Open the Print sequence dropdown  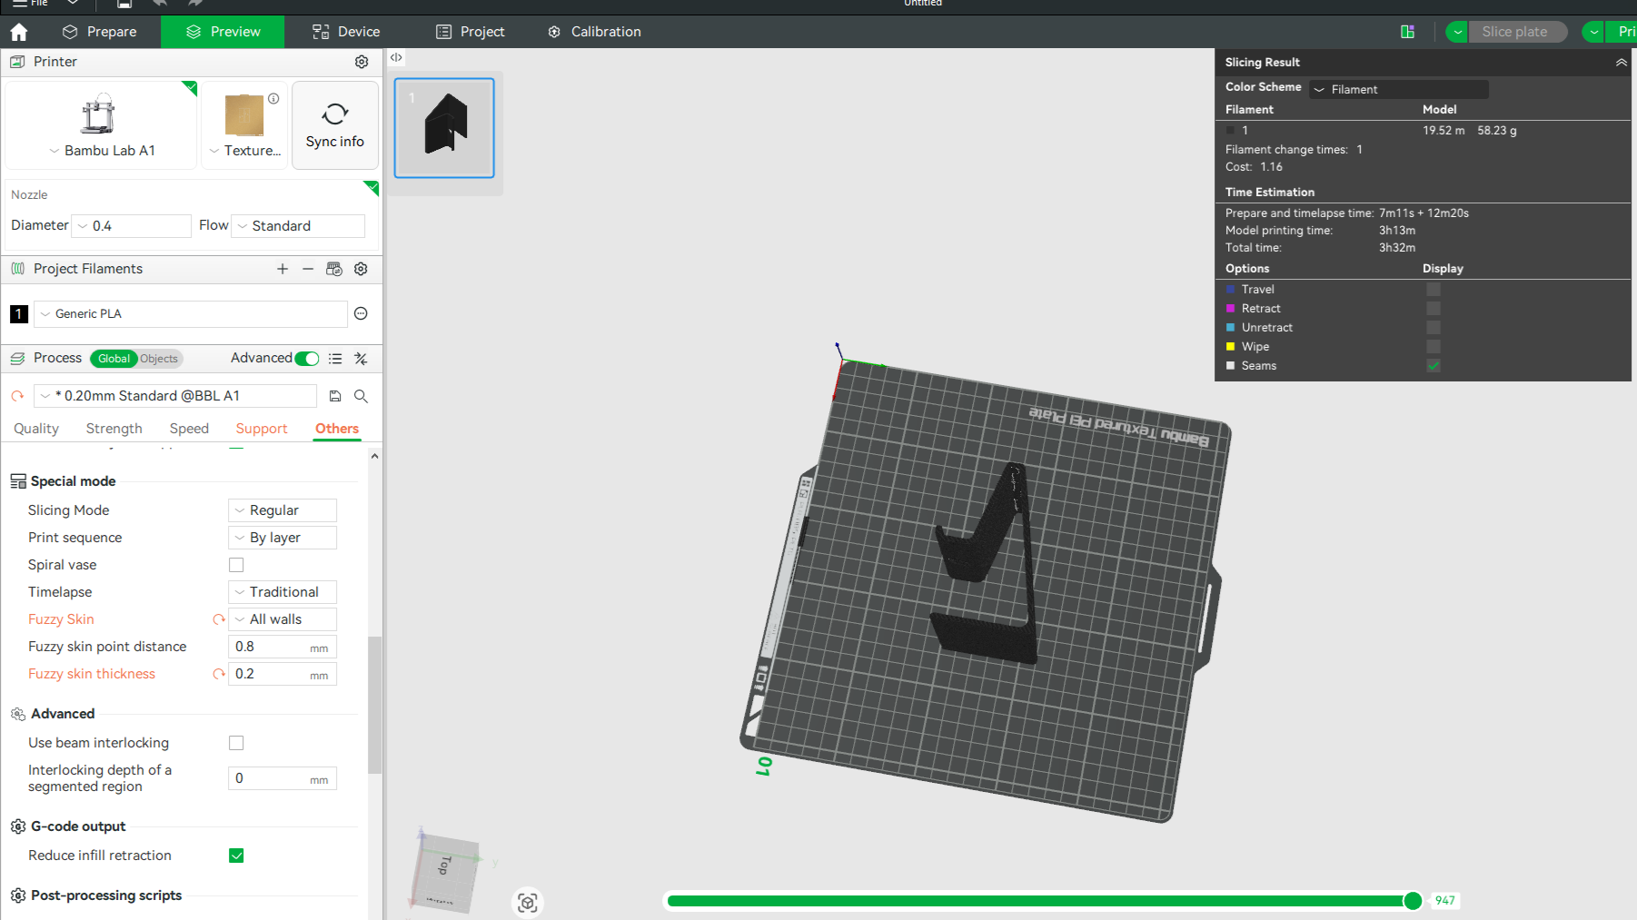283,538
